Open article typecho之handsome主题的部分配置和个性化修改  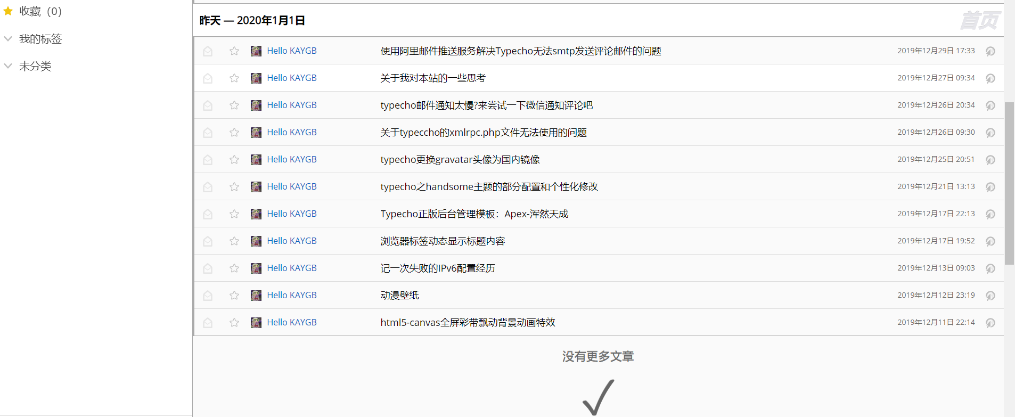[489, 187]
